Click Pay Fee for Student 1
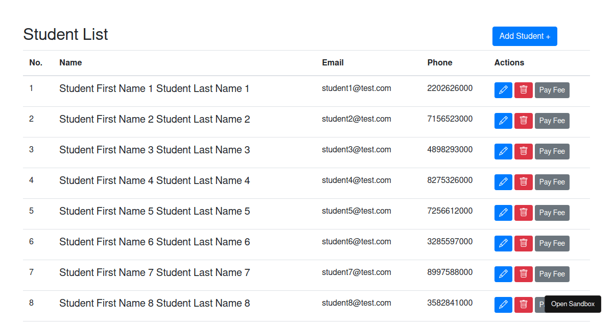The height and width of the screenshot is (322, 613). [x=552, y=90]
